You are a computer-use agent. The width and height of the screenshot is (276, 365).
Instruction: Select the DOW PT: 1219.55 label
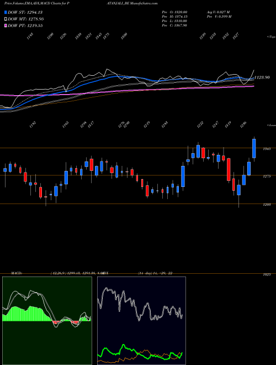(25, 26)
